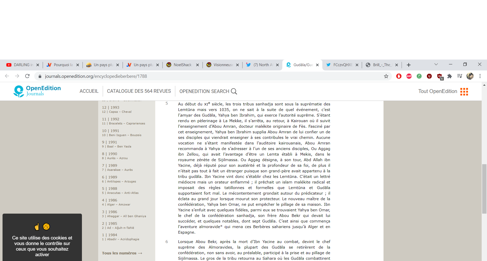Viewport: 487px width, 261px height.
Task: Open CATALOGUE DES 564 REVUES
Action: point(139,91)
